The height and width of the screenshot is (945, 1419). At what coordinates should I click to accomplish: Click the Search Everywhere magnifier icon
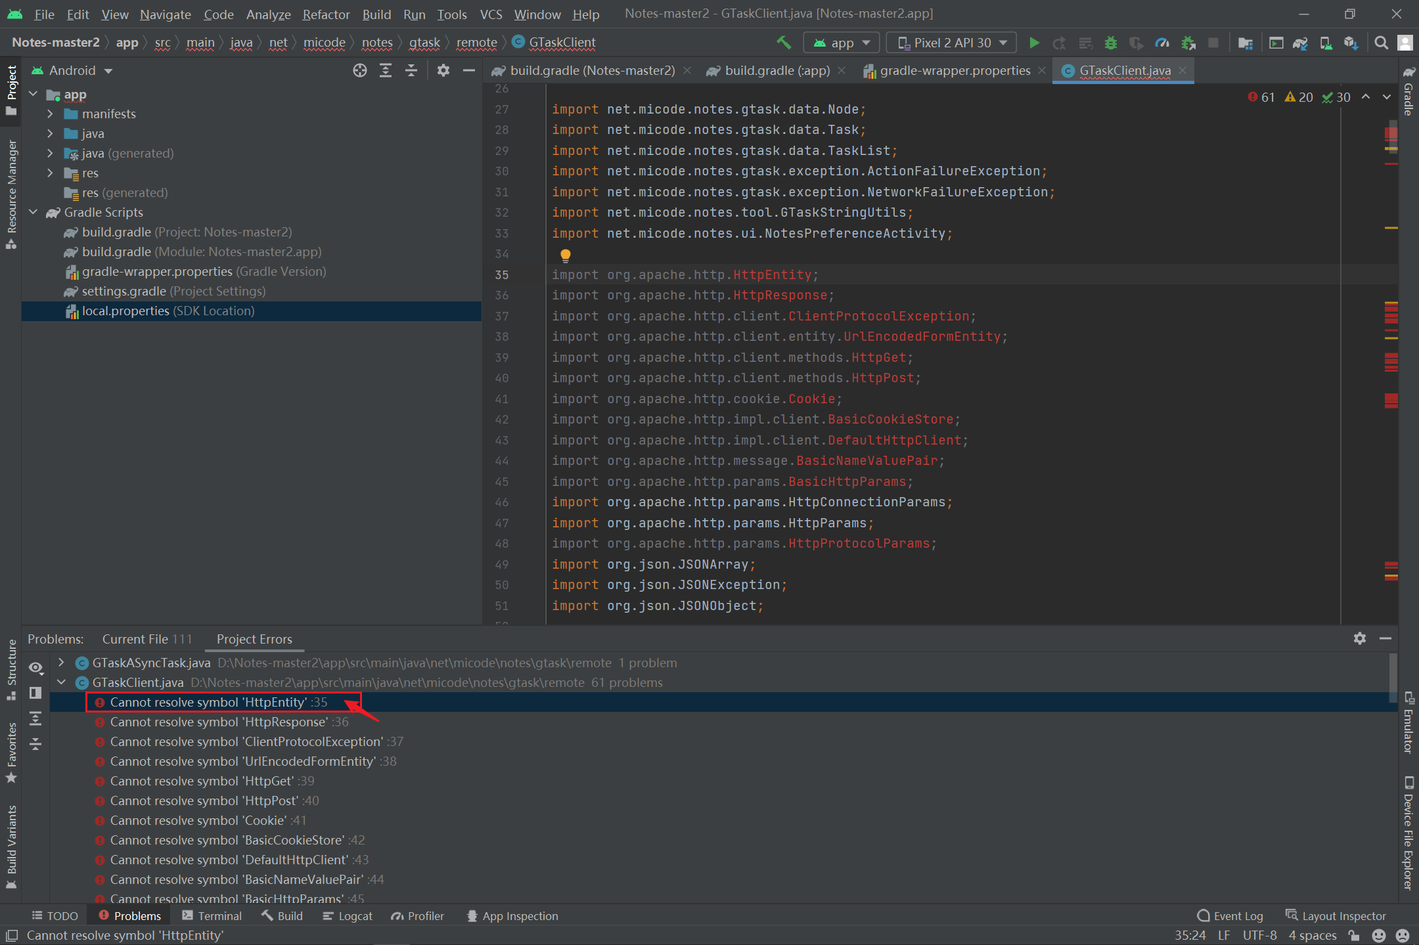[x=1381, y=43]
